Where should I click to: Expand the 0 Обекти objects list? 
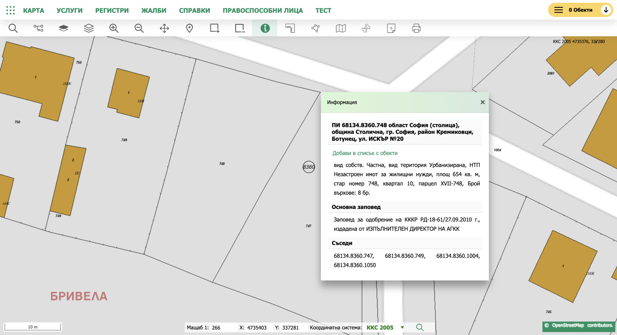[x=606, y=10]
